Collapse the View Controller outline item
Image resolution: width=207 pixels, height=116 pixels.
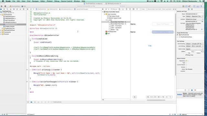pos(104,14)
